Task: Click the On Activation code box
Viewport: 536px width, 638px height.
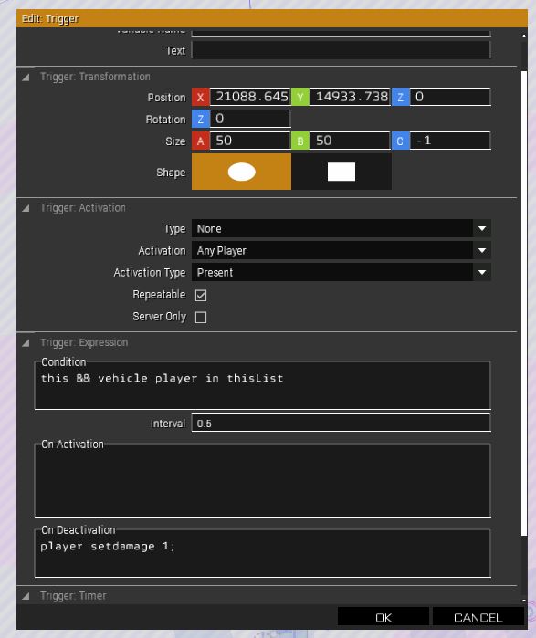Action: click(x=263, y=480)
